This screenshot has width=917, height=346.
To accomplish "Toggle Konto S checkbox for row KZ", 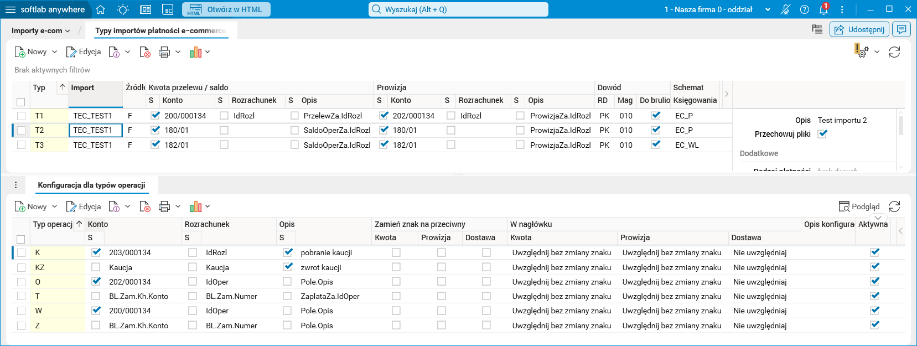I will coord(96,267).
